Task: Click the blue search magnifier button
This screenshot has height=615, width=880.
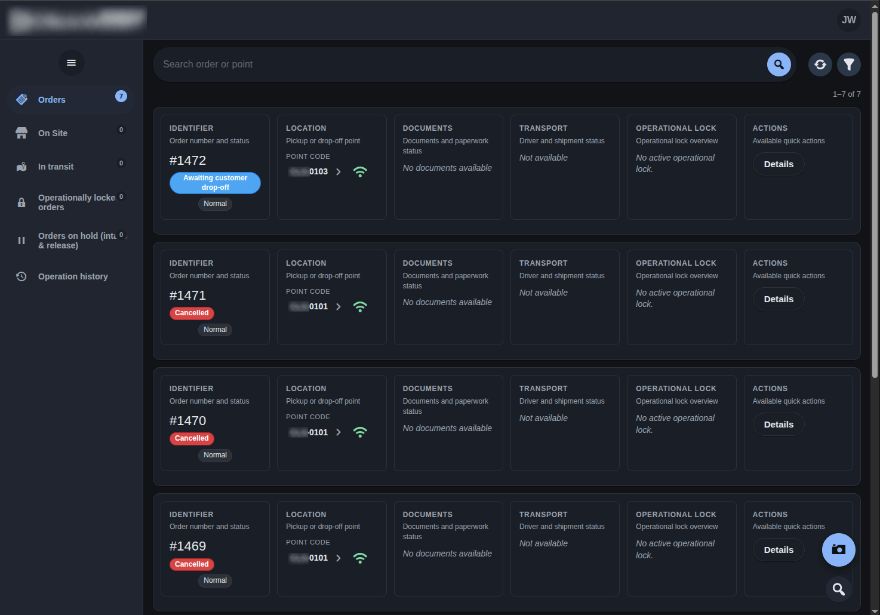Action: click(x=779, y=64)
